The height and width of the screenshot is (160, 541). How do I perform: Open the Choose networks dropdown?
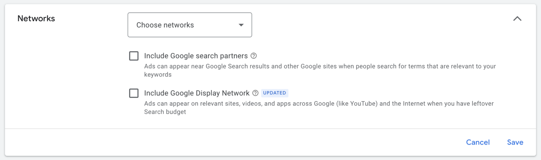coord(190,25)
